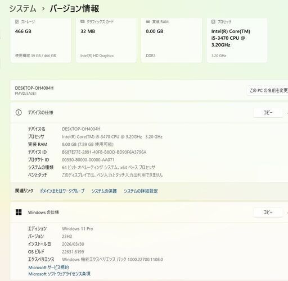Click the info icon beside デバイスの仕様
Viewport: 288px width, 281px height.
coord(19,113)
